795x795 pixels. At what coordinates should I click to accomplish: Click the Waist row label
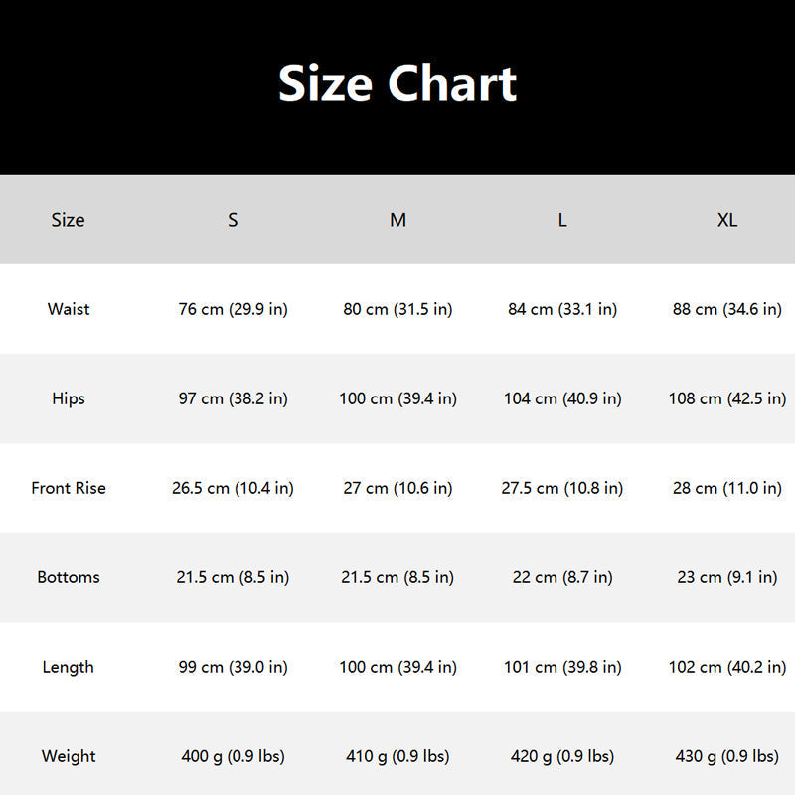pyautogui.click(x=68, y=309)
